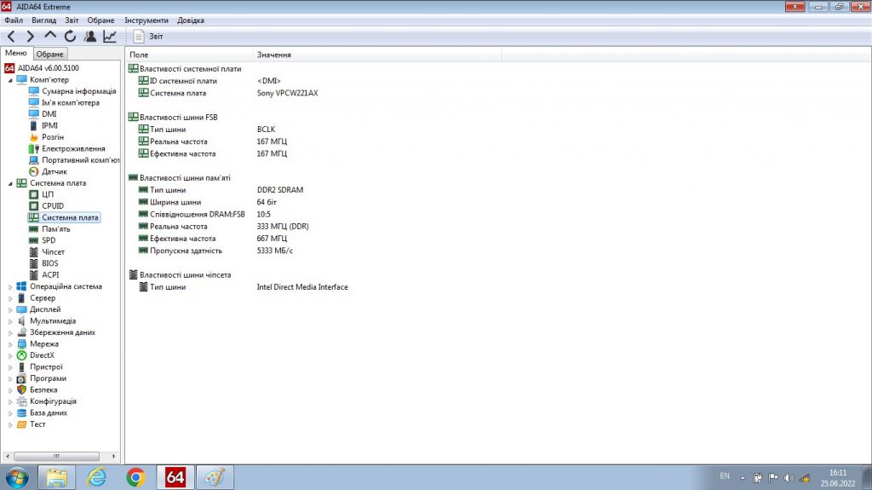This screenshot has height=490, width=872.
Task: Switch to the Обране tab
Action: point(50,54)
